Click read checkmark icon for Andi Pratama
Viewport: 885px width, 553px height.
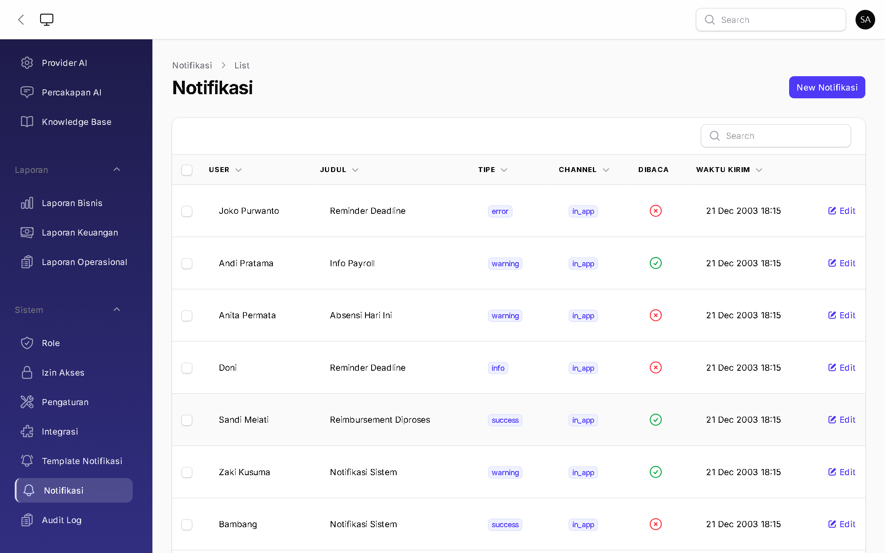(x=656, y=263)
